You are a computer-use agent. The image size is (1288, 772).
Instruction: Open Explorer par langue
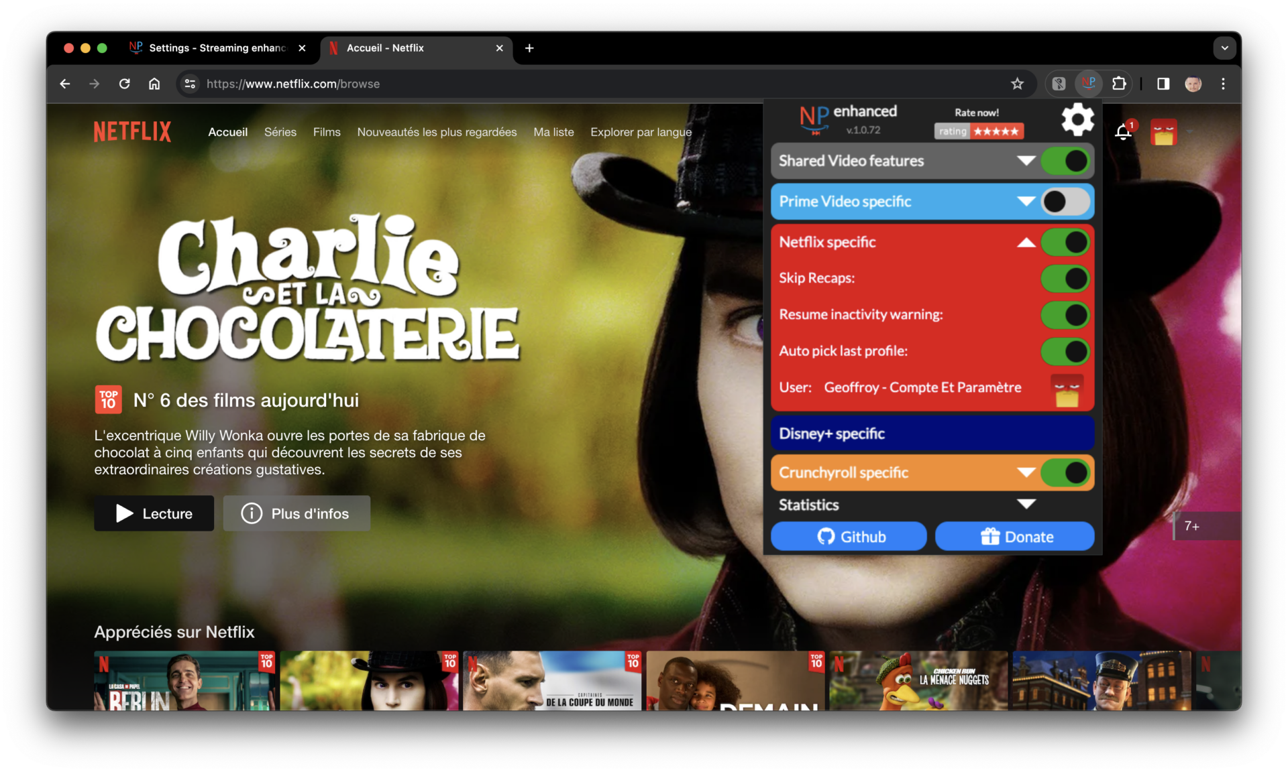641,132
